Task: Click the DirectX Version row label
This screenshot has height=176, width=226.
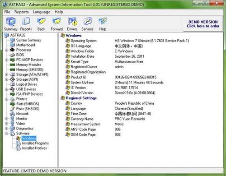Action: pos(82,93)
